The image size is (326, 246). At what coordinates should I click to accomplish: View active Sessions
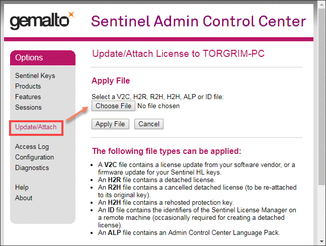(x=28, y=107)
